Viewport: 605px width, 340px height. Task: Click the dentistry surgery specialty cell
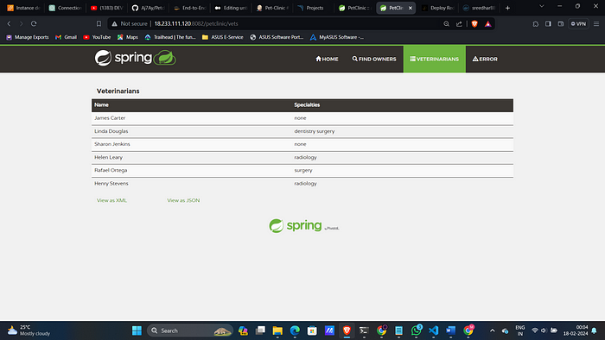pyautogui.click(x=315, y=131)
